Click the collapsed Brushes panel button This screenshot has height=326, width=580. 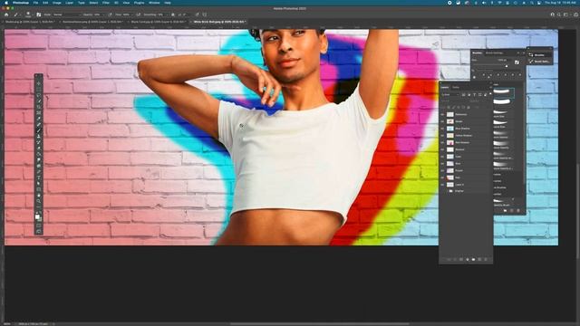point(540,55)
